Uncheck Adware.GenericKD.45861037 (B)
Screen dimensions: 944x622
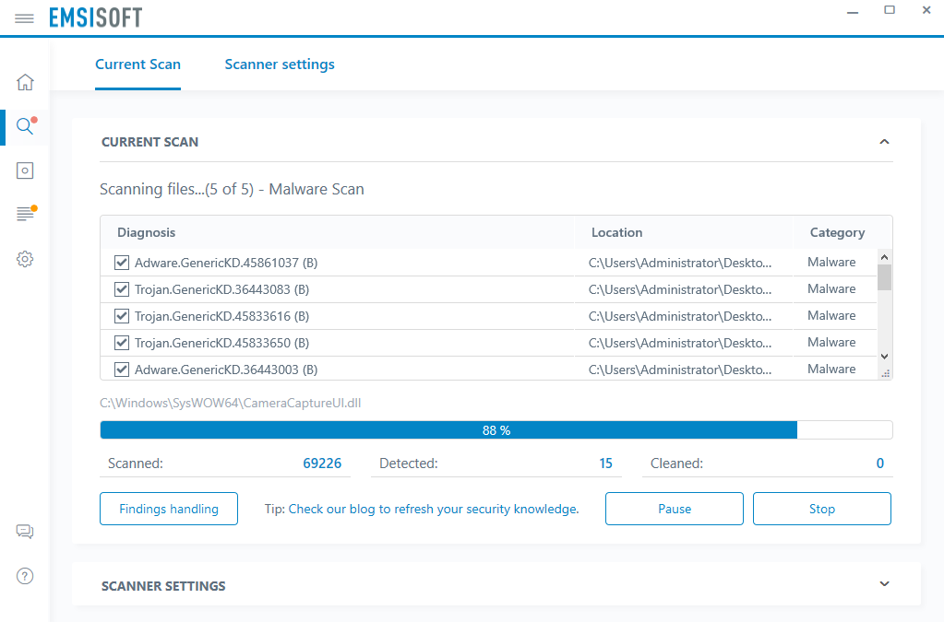[x=121, y=262]
